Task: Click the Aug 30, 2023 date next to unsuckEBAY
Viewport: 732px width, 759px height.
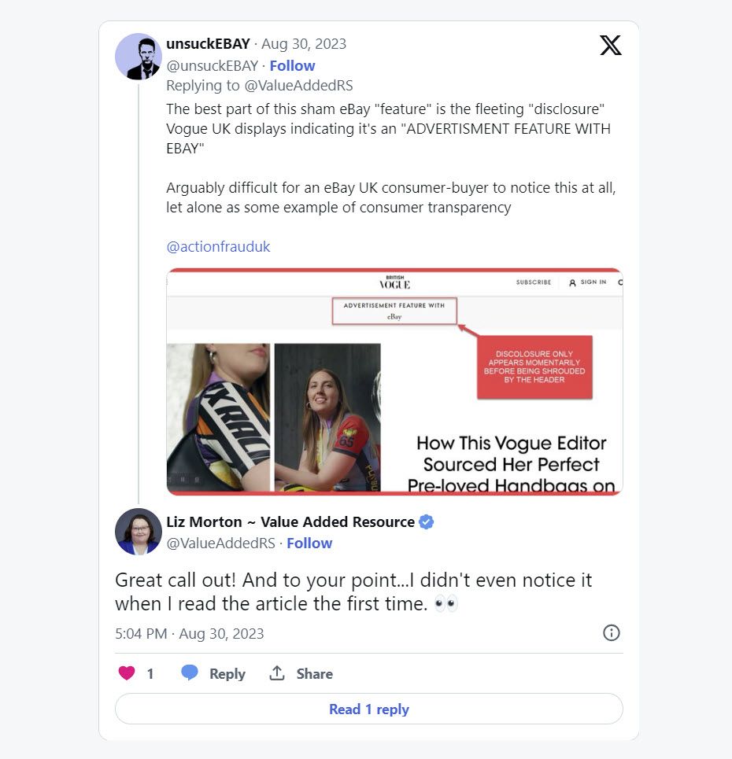Action: click(x=304, y=43)
